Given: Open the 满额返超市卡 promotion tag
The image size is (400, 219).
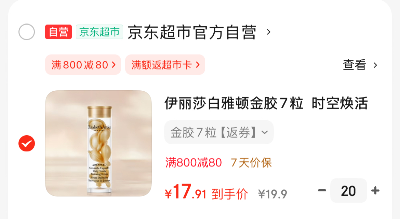Looking at the screenshot, I should 165,65.
